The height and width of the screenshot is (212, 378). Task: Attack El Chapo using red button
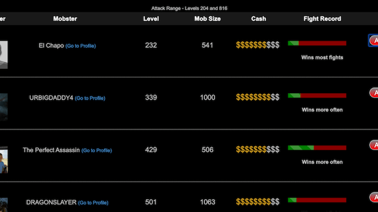[x=374, y=41]
